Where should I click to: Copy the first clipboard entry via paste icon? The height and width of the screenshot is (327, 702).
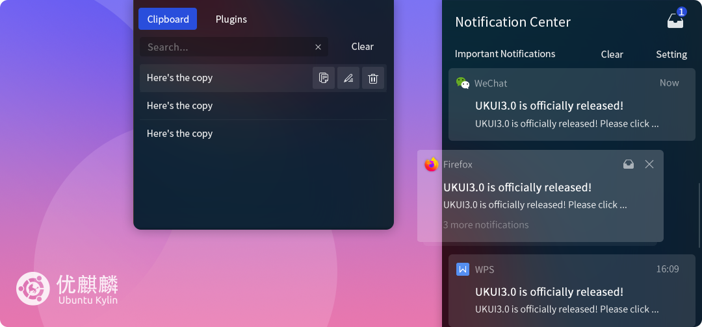click(x=324, y=78)
